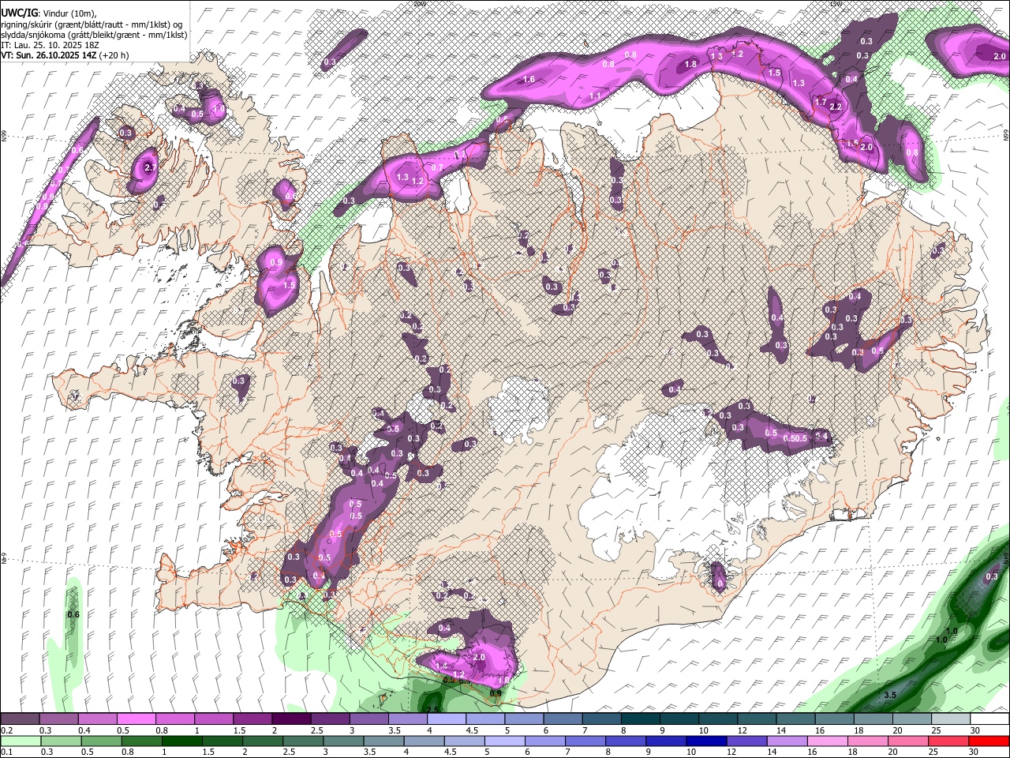
Task: Click the '1.7' snowfall value in the northeast
Action: tap(821, 102)
